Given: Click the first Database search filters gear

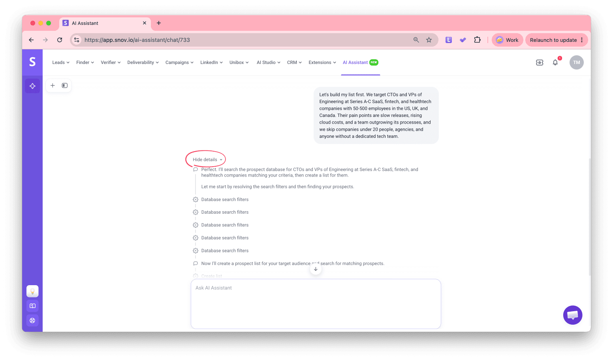Looking at the screenshot, I should click(x=196, y=199).
